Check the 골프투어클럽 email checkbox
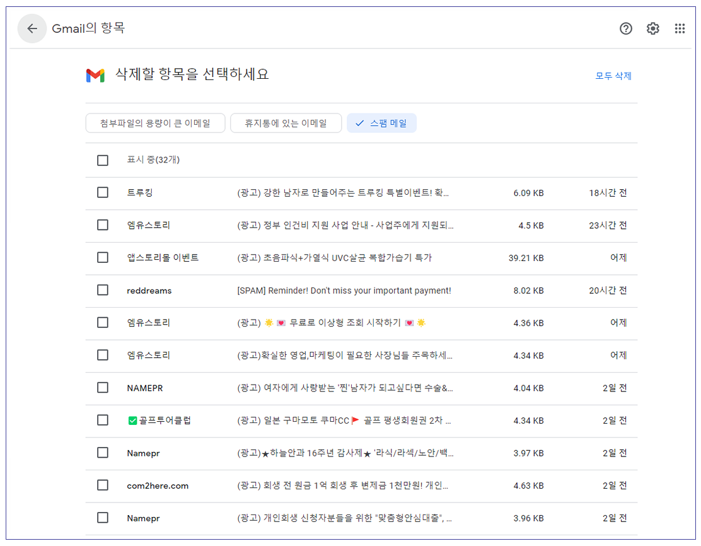 pyautogui.click(x=103, y=421)
